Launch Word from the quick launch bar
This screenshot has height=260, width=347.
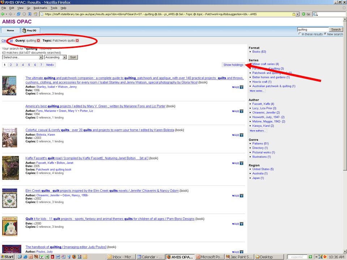[x=58, y=257]
